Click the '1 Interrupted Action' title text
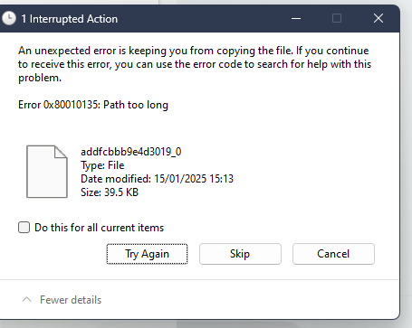This screenshot has width=412, height=328. point(70,19)
